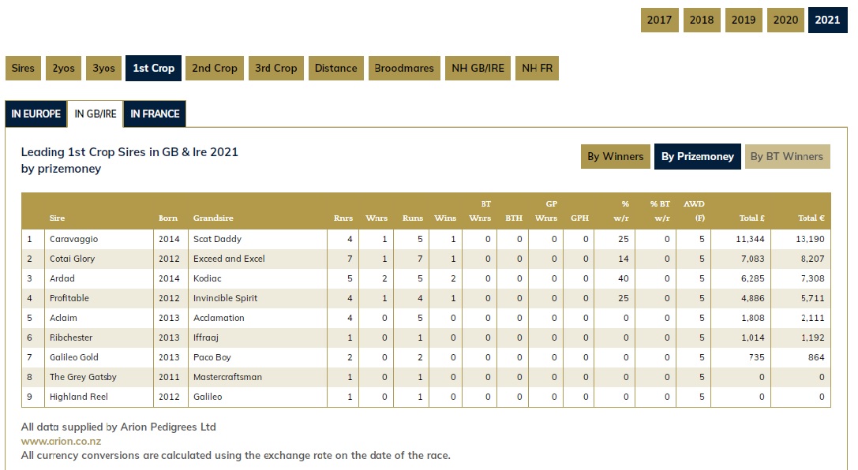Sort leaderboard By Winners
This screenshot has width=858, height=470.
click(615, 156)
